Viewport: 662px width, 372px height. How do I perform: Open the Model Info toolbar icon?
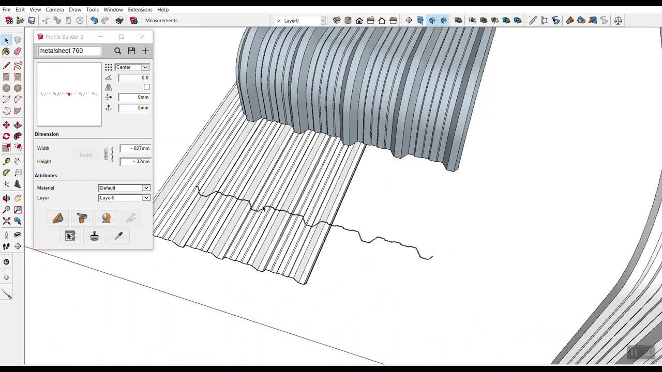[x=133, y=20]
